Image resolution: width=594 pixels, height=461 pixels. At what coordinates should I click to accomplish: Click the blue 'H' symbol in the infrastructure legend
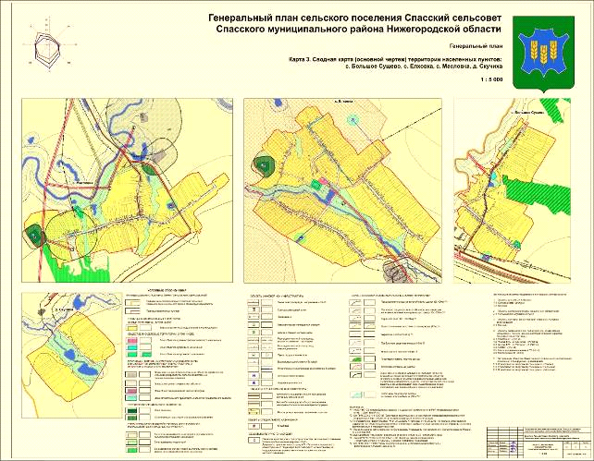(254, 376)
